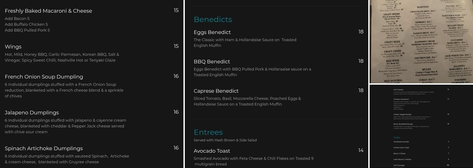The height and width of the screenshot is (168, 473).
Task: Click the Add BBQ Pulled Pork 5 option
Action: point(27,30)
